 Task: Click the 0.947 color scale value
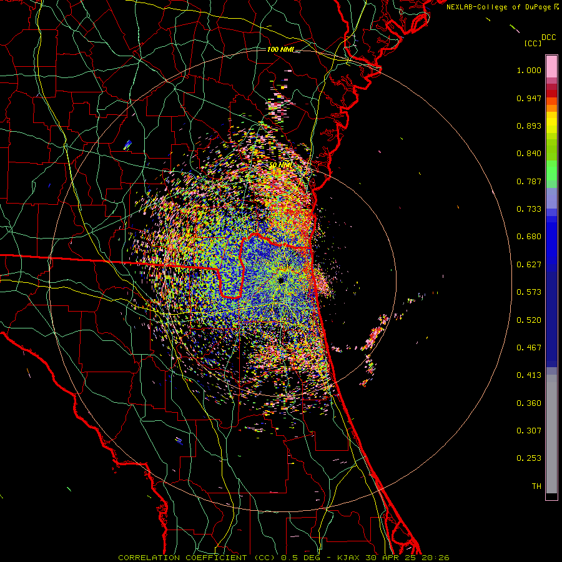pos(529,98)
